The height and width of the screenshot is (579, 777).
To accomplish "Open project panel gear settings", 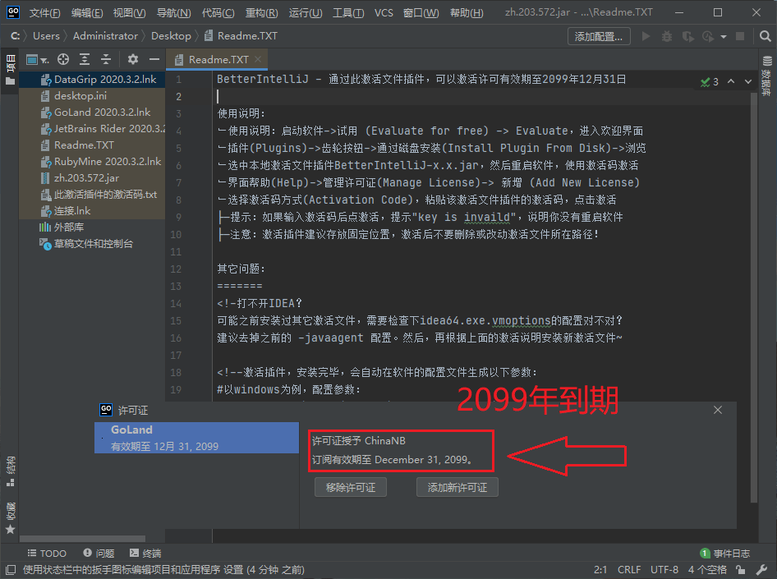I will (x=133, y=59).
